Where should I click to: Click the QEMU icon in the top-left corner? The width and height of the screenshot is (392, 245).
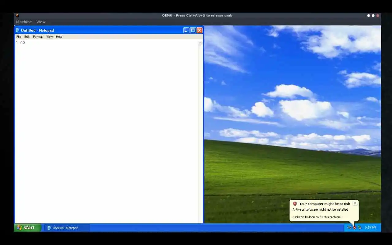17,15
